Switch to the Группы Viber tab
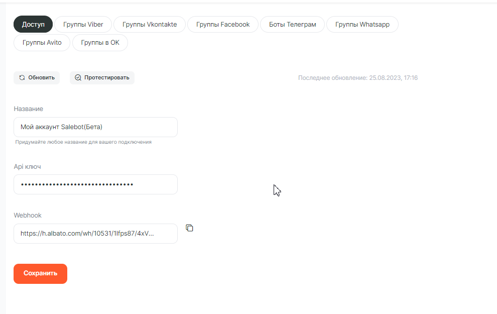This screenshot has height=314, width=497. click(83, 25)
